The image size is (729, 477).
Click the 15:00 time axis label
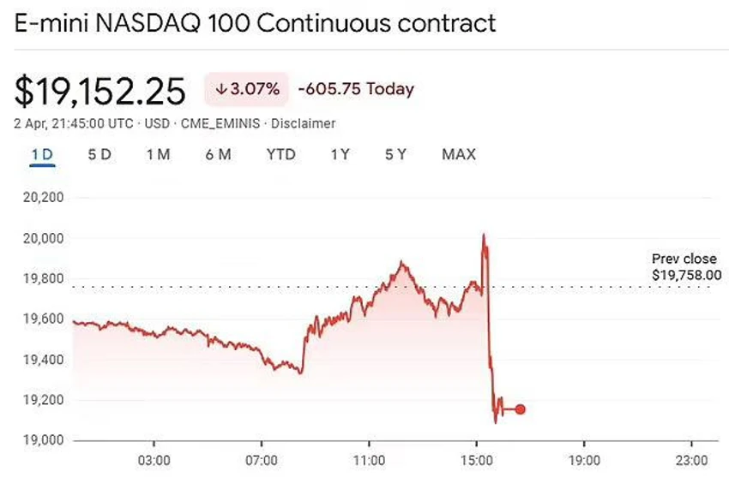(477, 461)
